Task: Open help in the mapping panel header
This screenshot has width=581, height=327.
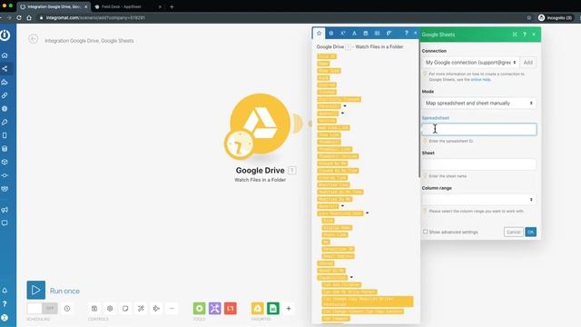Action: pos(407,33)
